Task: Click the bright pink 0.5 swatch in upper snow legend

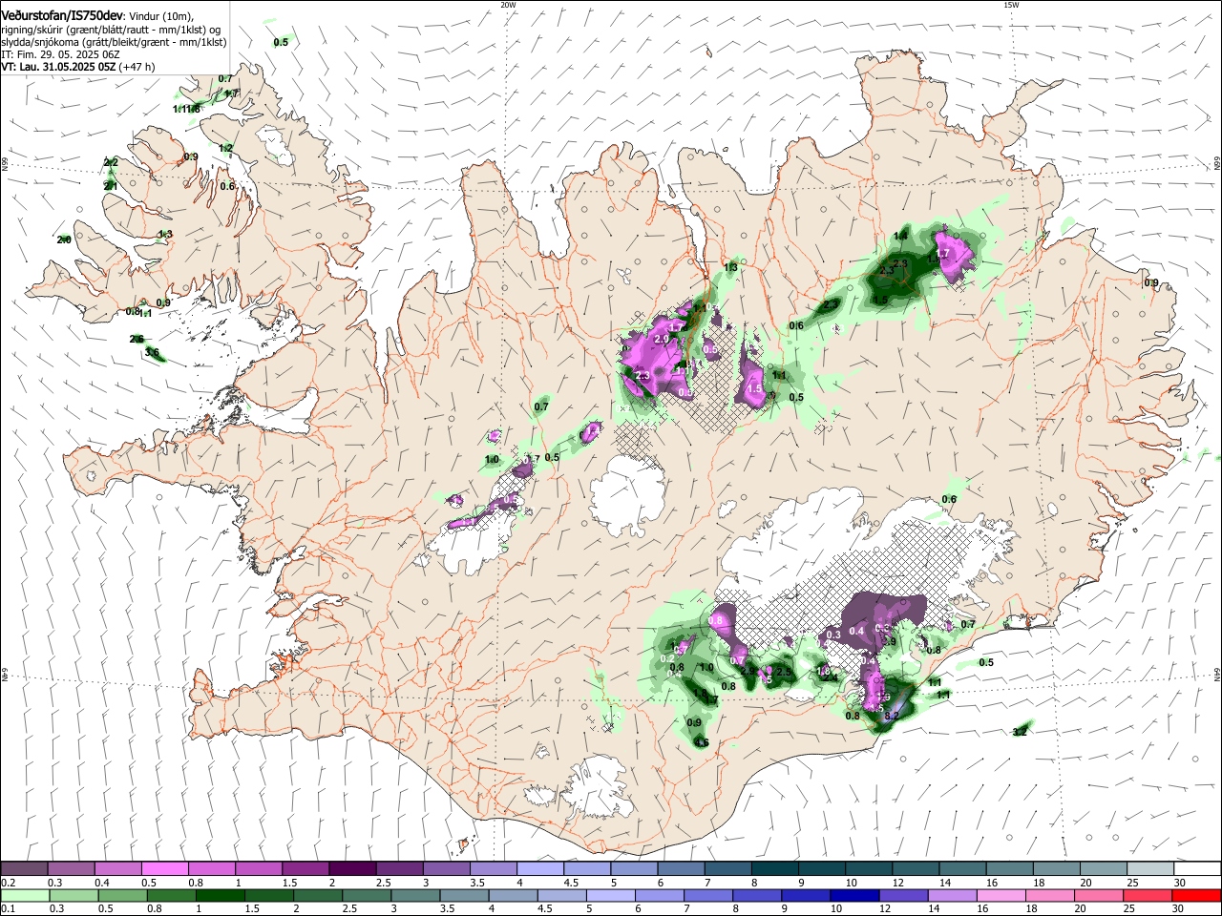Action: (164, 869)
